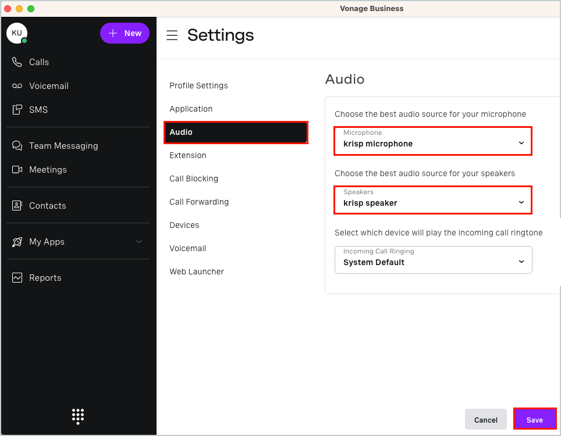This screenshot has width=561, height=436.
Task: Go to Extension settings
Action: point(188,155)
